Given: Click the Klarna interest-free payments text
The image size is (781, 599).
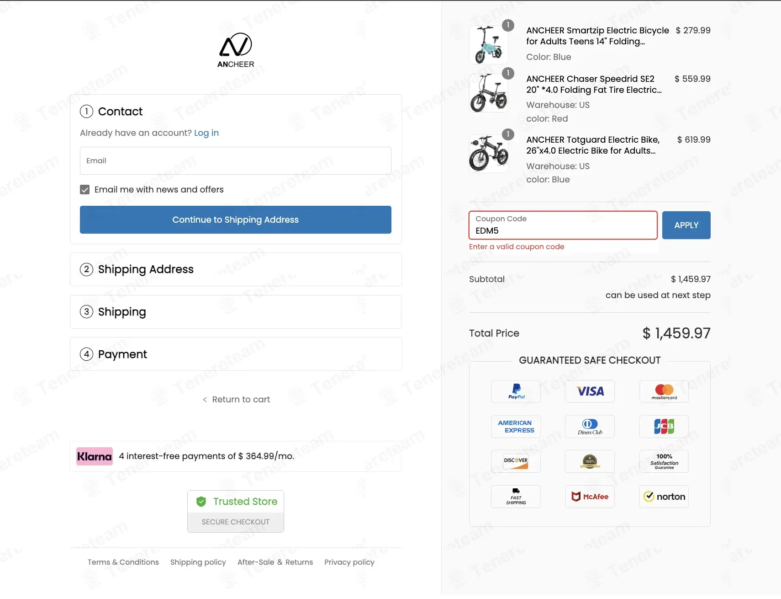Looking at the screenshot, I should (206, 456).
